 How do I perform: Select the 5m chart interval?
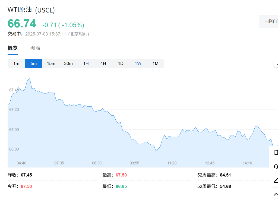pyautogui.click(x=34, y=63)
